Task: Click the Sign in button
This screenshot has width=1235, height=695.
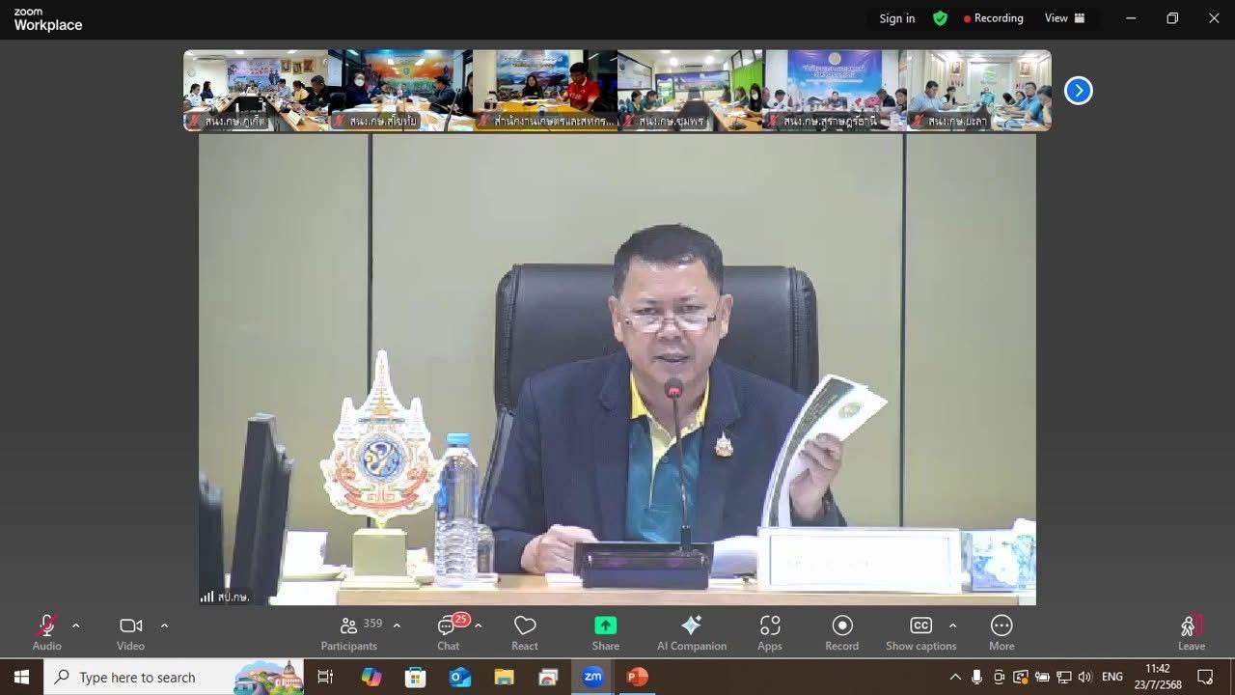Action: coord(896,17)
